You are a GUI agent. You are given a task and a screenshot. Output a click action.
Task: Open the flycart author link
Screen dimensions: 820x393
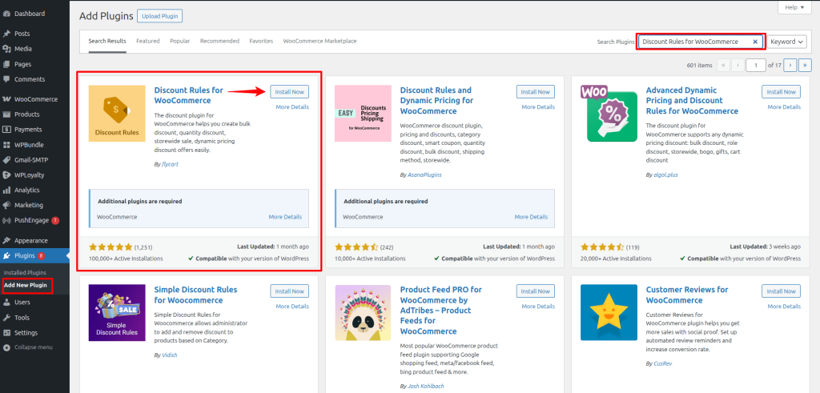(x=168, y=163)
